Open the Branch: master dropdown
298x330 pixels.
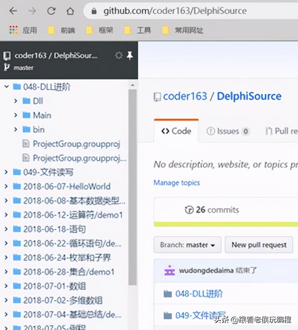pos(188,244)
